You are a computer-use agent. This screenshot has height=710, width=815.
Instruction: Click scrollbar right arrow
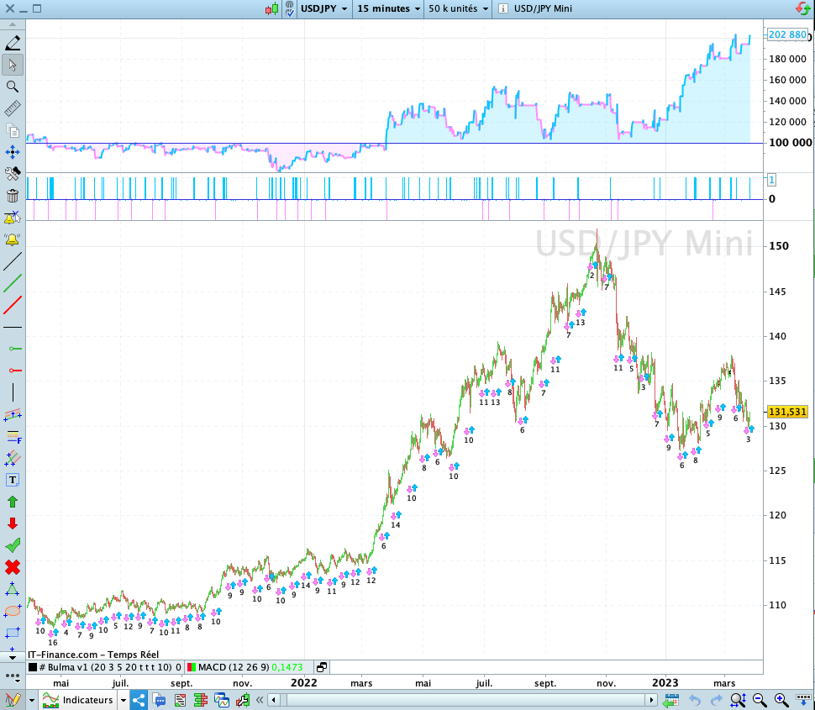pos(651,700)
